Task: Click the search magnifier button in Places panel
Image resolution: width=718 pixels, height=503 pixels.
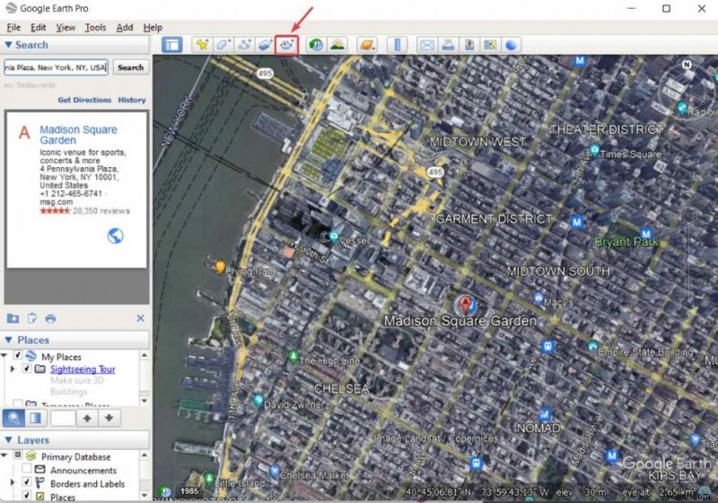Action: click(x=13, y=418)
